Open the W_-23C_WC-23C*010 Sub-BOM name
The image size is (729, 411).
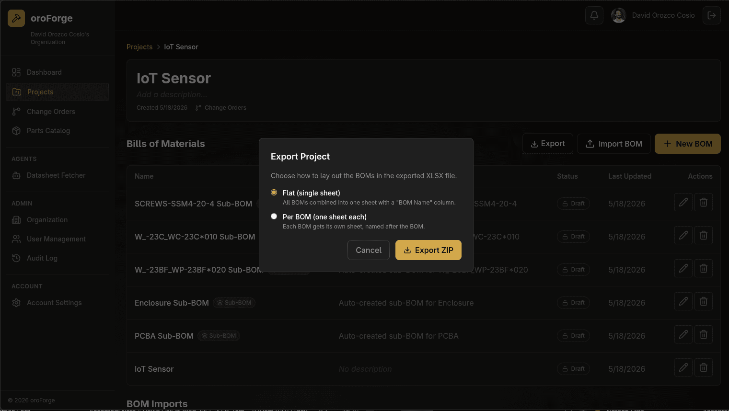[195, 237]
